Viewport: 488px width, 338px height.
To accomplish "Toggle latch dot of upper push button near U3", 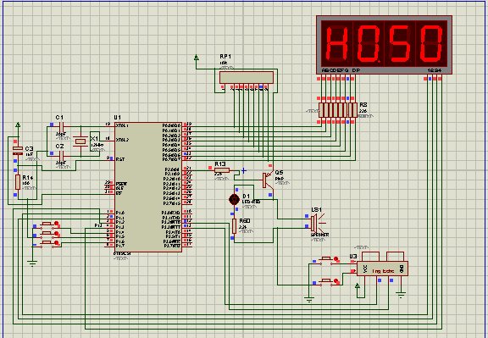I will [335, 259].
